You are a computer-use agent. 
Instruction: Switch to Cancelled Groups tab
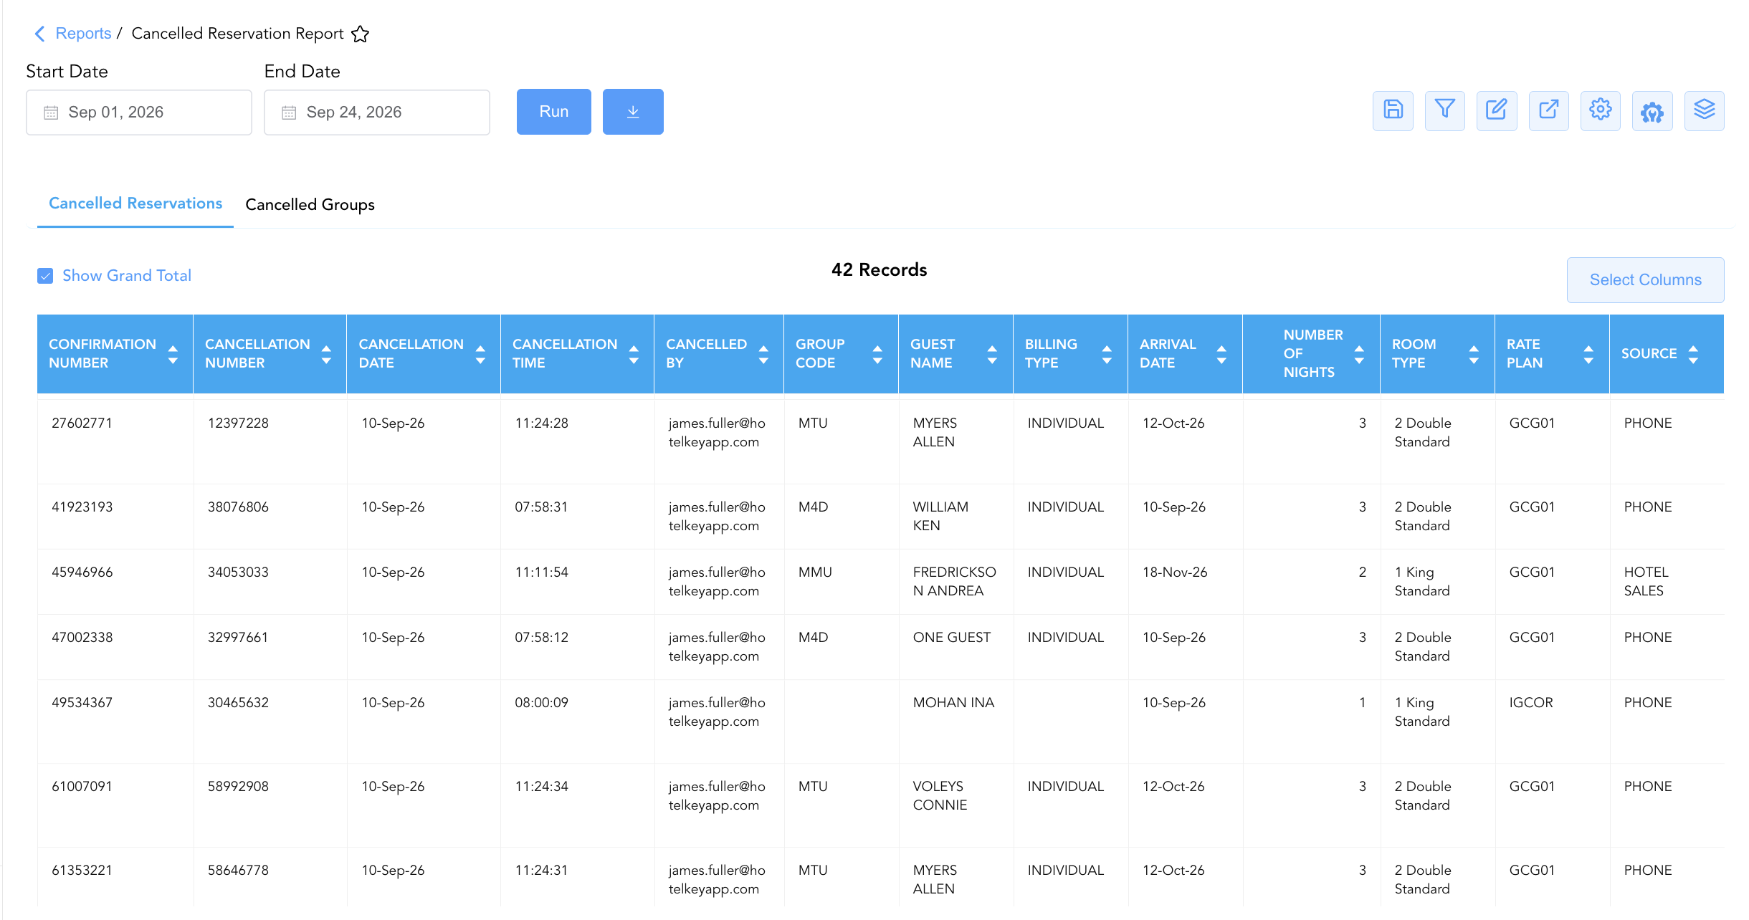[x=310, y=205]
